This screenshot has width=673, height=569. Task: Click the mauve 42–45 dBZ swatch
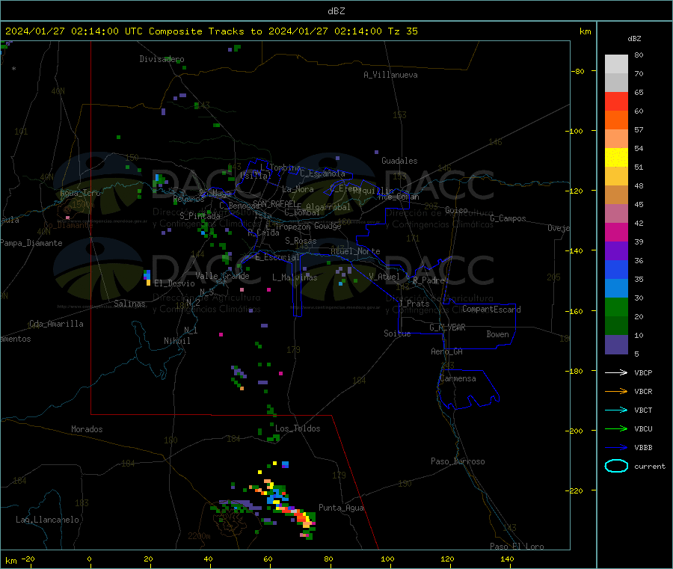(616, 214)
